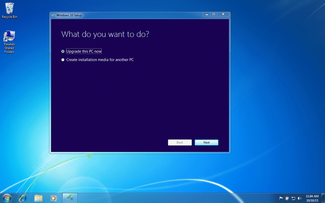Click the Next button in the setup wizard
325x203 pixels.
tap(206, 142)
